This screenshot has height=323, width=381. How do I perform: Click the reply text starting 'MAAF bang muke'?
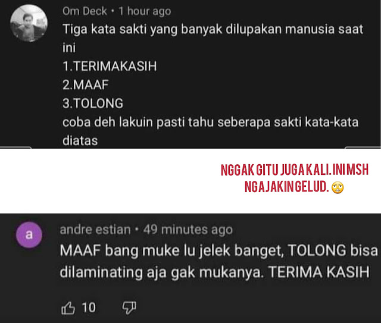click(218, 261)
